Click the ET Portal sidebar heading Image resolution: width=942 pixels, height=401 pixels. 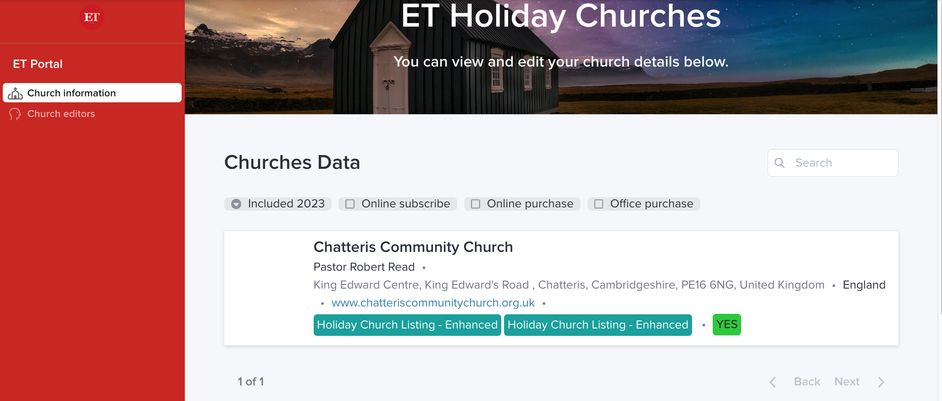[x=38, y=64]
